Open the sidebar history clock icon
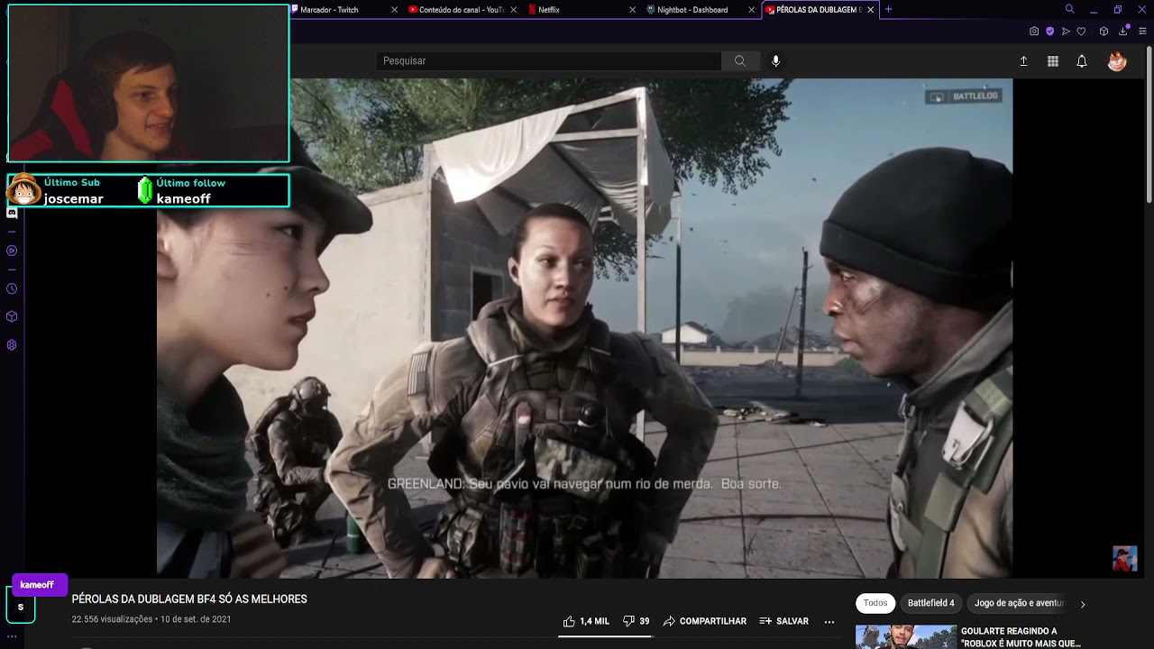This screenshot has height=649, width=1154. [12, 289]
